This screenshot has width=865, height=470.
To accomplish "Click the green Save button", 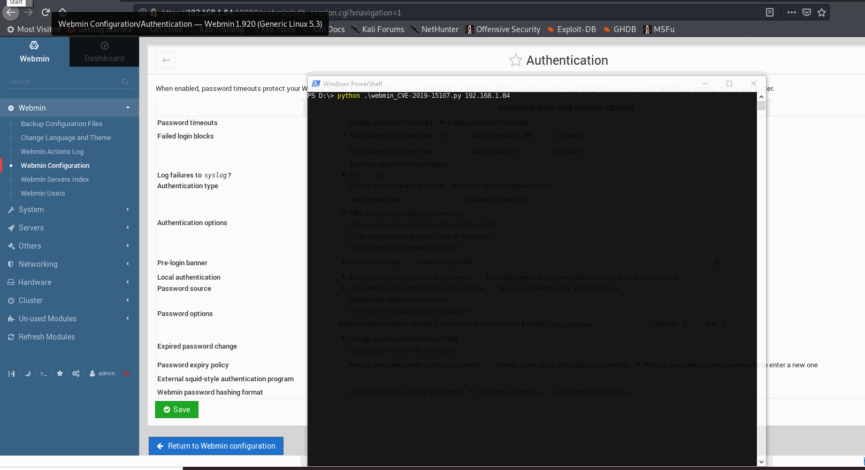I will click(177, 410).
